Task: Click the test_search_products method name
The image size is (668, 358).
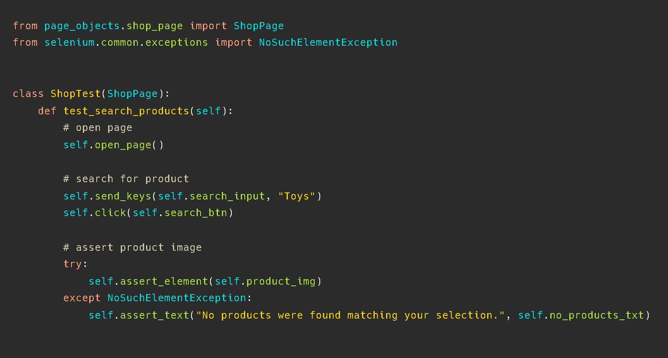Action: point(126,111)
